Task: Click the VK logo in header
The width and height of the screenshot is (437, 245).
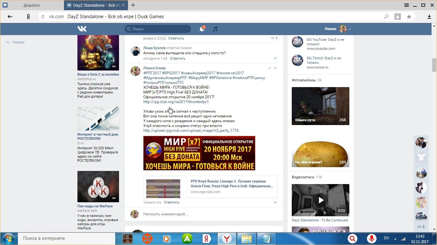Action: tap(82, 29)
